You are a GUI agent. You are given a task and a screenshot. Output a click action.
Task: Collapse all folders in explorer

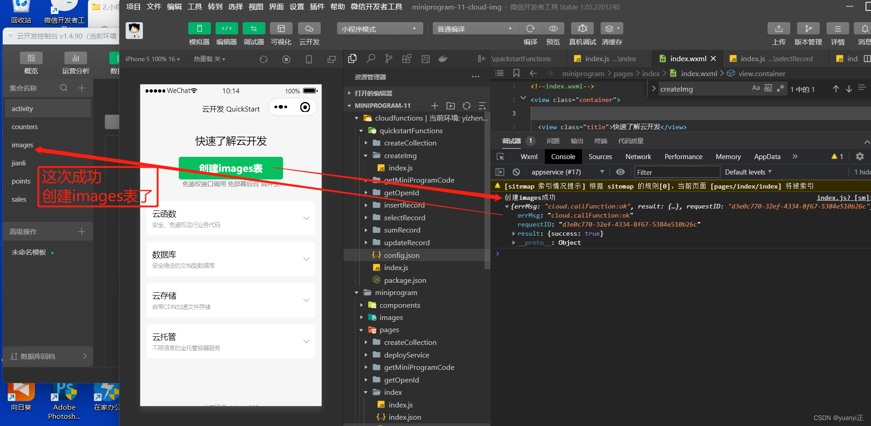point(482,106)
